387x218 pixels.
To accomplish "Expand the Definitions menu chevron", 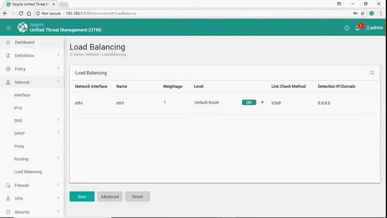I will pyautogui.click(x=58, y=54).
